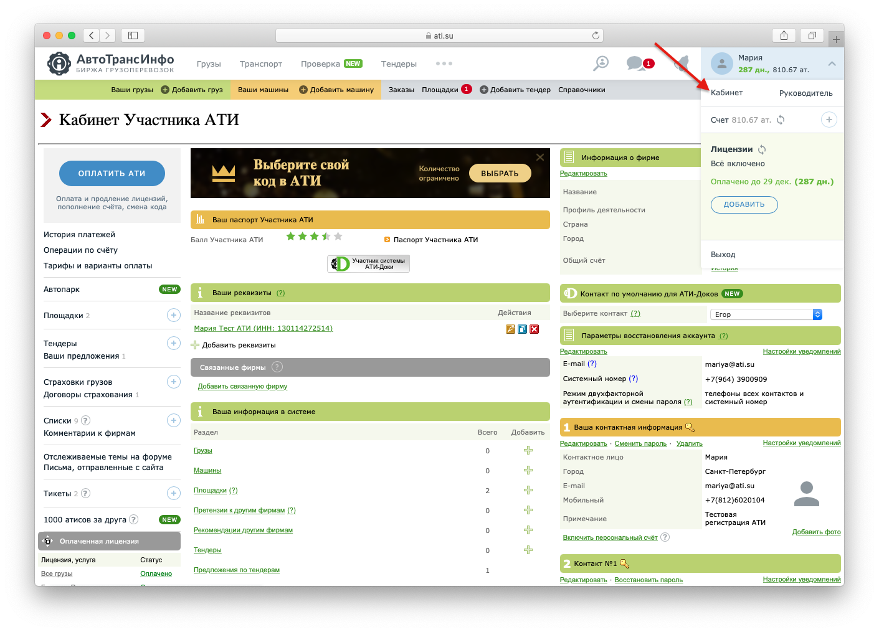Click contact avatar placeholder for Мария

click(807, 494)
